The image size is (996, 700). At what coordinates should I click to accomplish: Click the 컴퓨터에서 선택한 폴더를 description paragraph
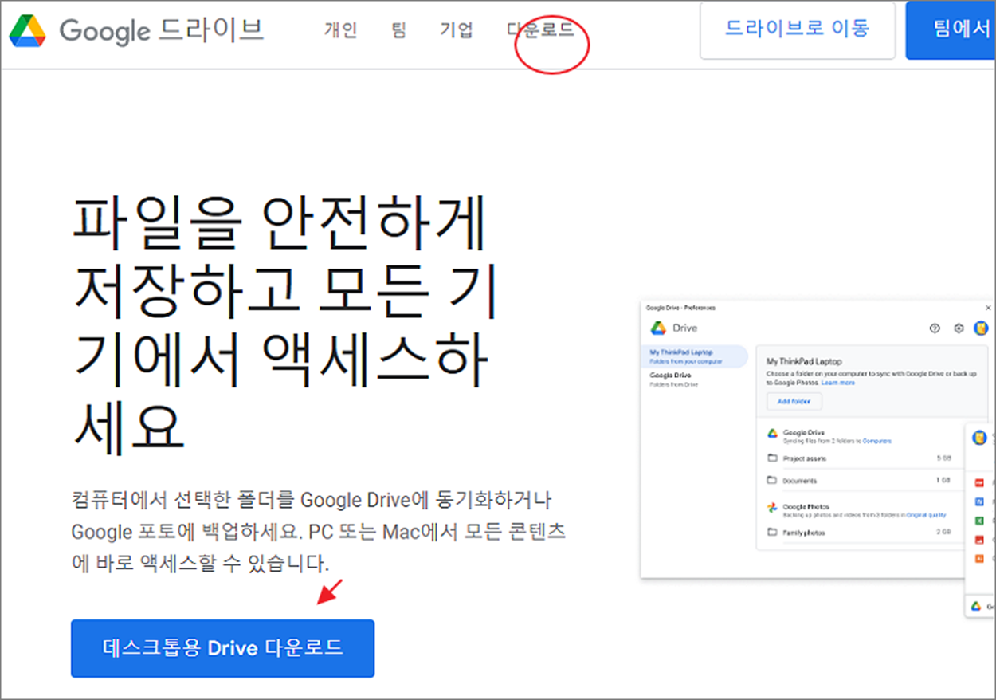tap(319, 532)
